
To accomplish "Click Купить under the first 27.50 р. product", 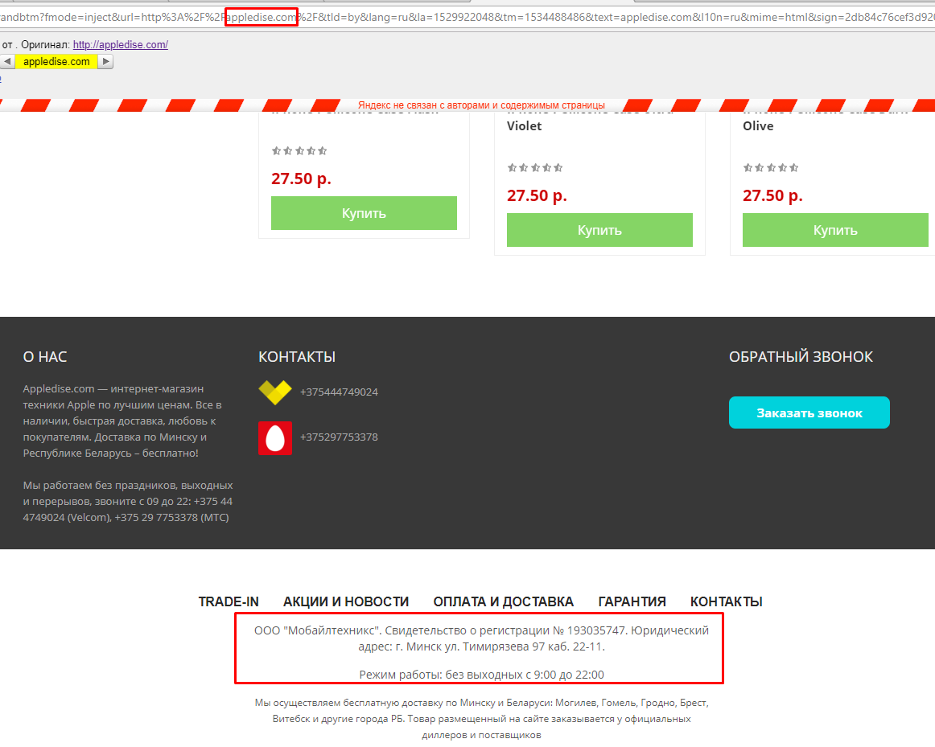I will coord(364,213).
